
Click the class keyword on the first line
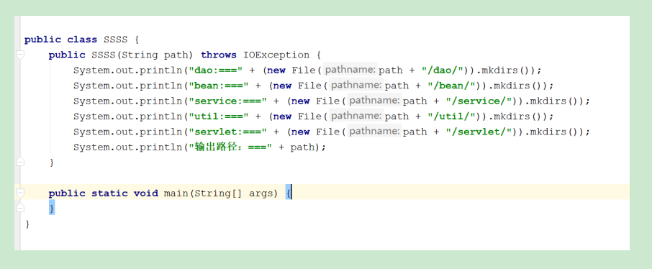pos(82,40)
